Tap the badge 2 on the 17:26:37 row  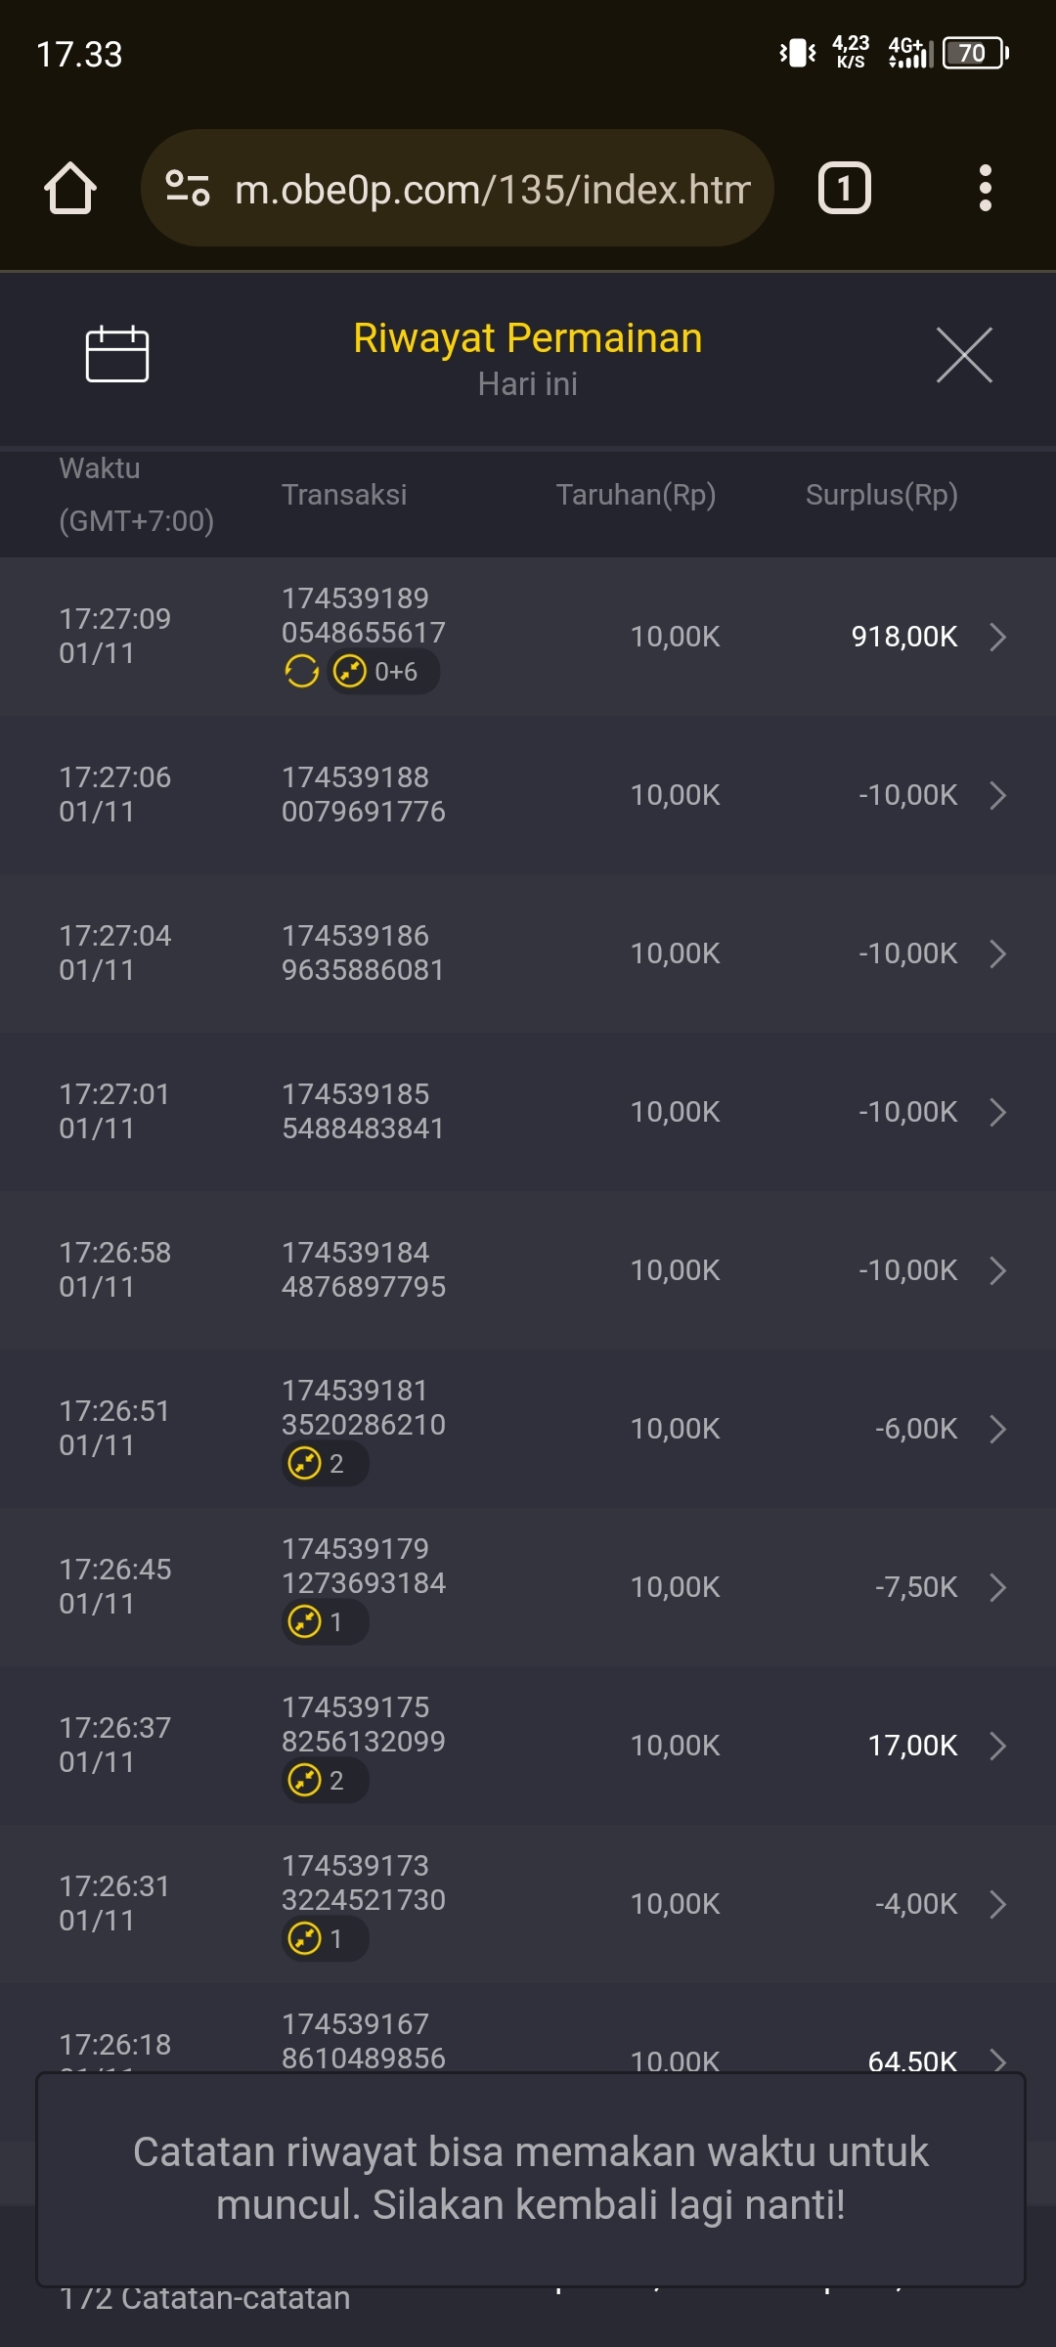pos(323,1781)
